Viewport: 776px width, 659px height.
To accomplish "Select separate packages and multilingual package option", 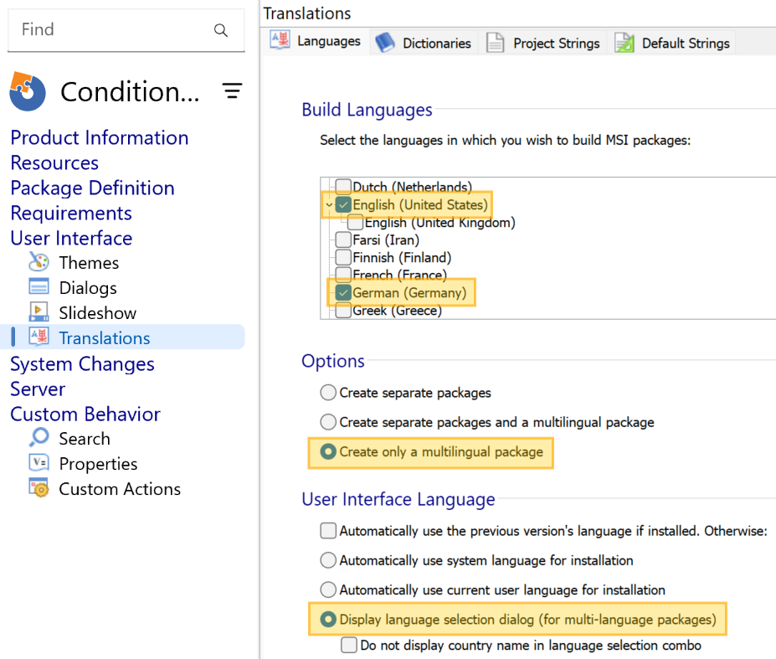I will pyautogui.click(x=328, y=422).
